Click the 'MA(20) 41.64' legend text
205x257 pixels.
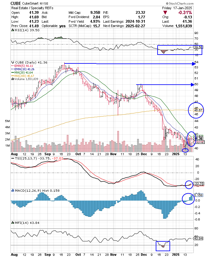coord(24,72)
